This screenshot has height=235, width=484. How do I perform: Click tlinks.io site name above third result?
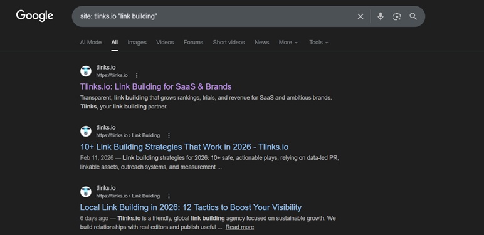(x=106, y=188)
